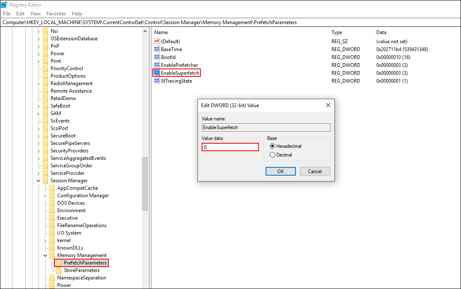
Task: Select the Decimal base radio button
Action: pyautogui.click(x=273, y=155)
